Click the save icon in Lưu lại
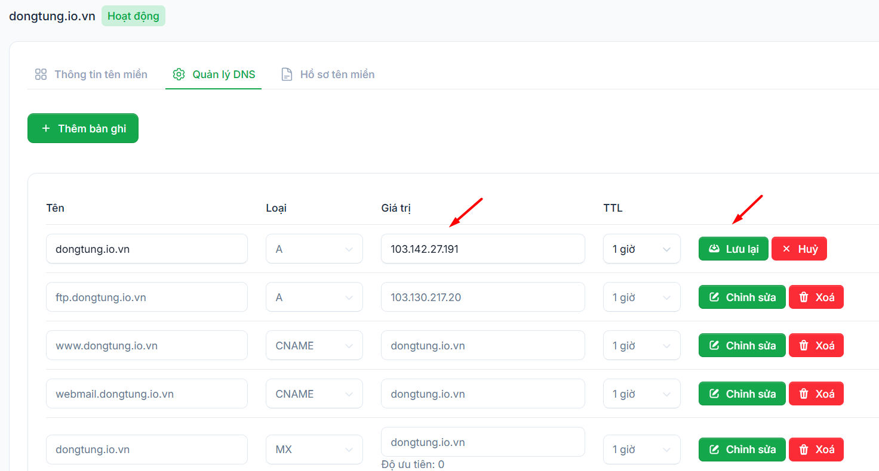 click(x=714, y=249)
